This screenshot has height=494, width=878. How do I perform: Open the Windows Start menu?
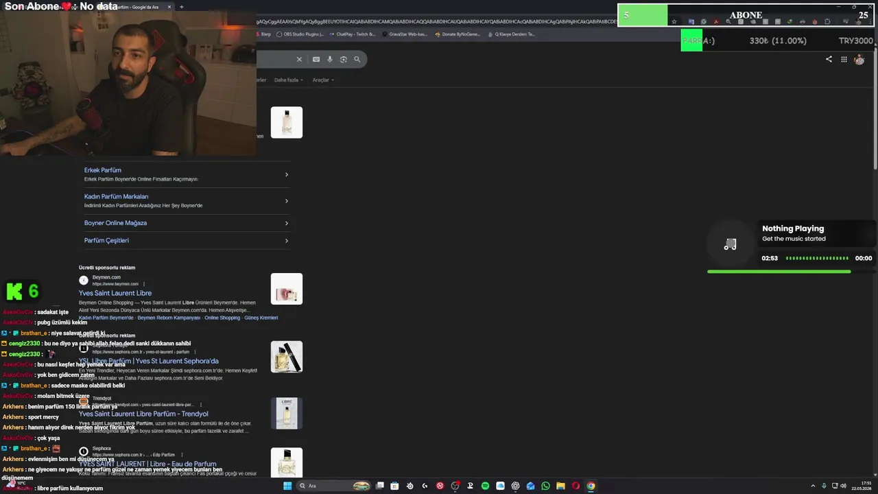click(x=287, y=486)
